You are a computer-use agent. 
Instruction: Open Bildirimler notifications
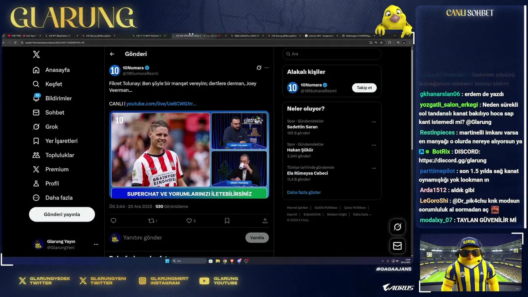click(x=52, y=98)
